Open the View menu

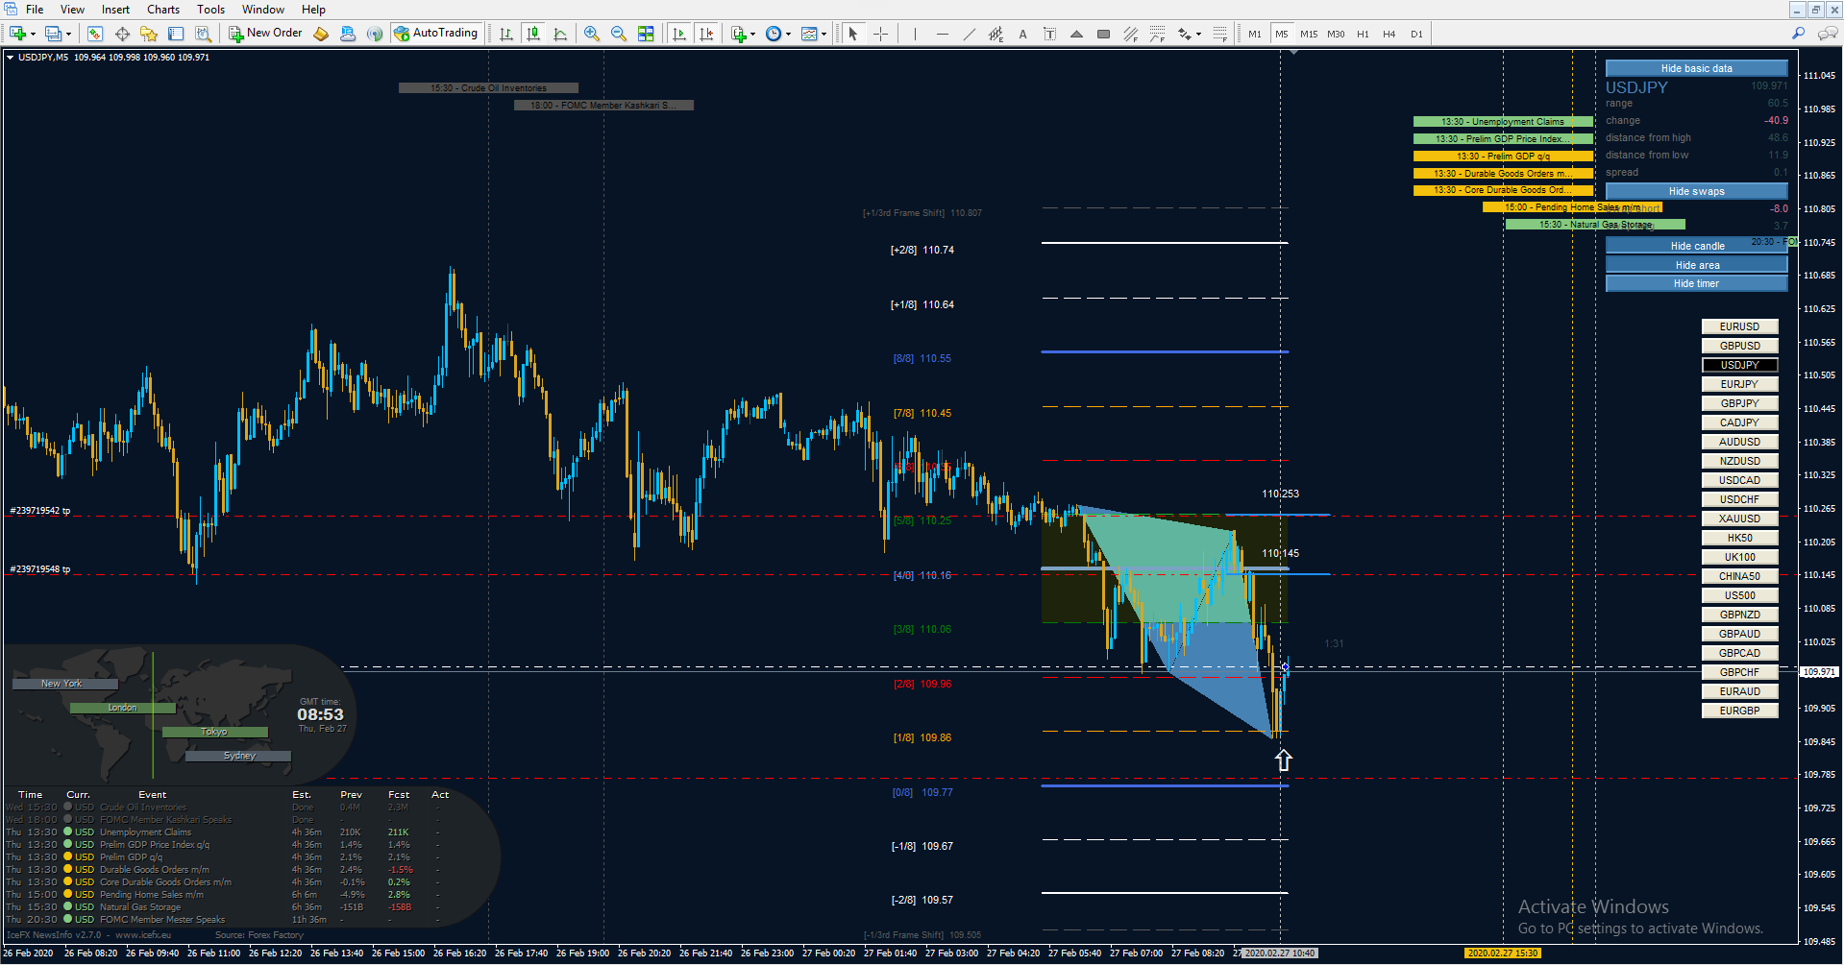click(x=72, y=10)
